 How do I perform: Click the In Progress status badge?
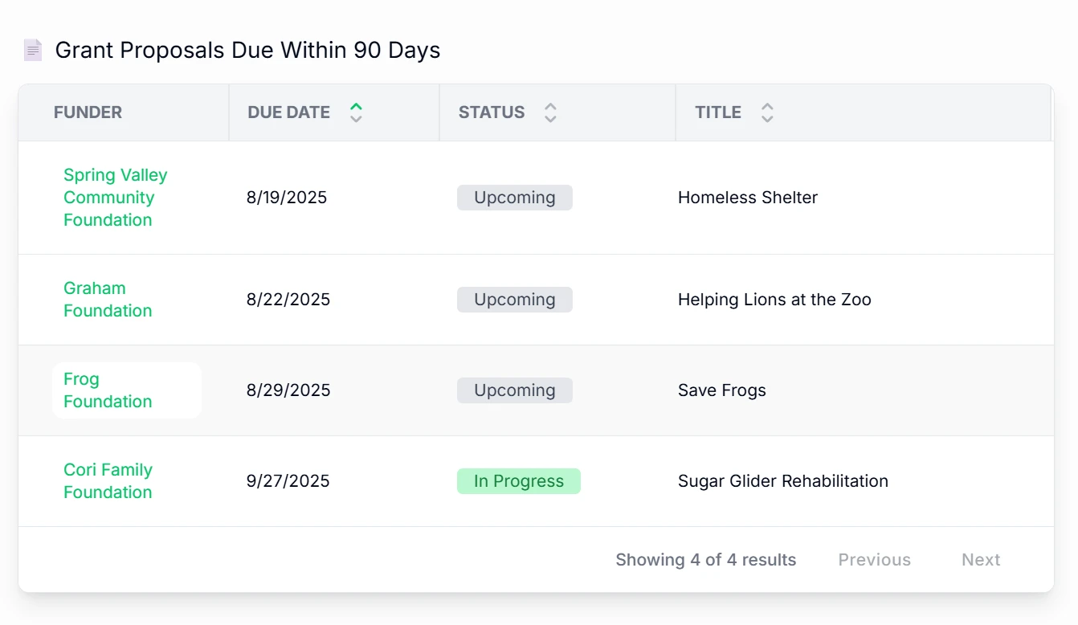click(518, 481)
